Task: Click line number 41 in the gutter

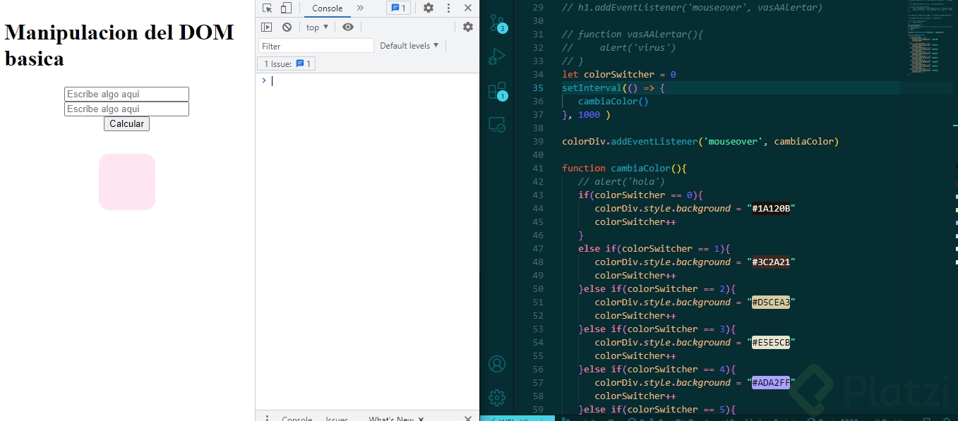Action: (538, 169)
